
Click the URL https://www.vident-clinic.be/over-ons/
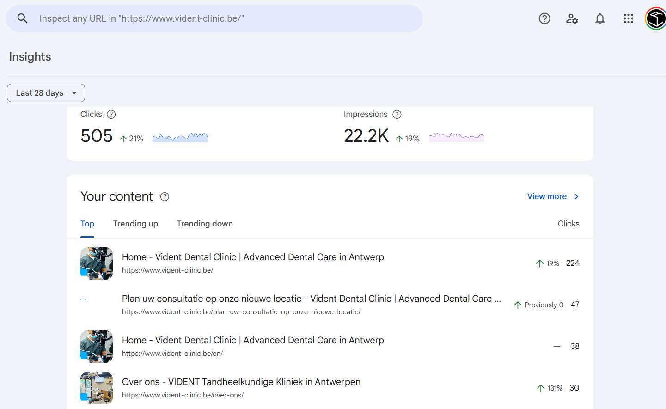click(x=183, y=395)
